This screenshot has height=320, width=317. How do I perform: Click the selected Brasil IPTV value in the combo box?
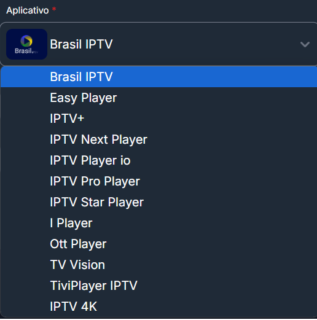81,44
